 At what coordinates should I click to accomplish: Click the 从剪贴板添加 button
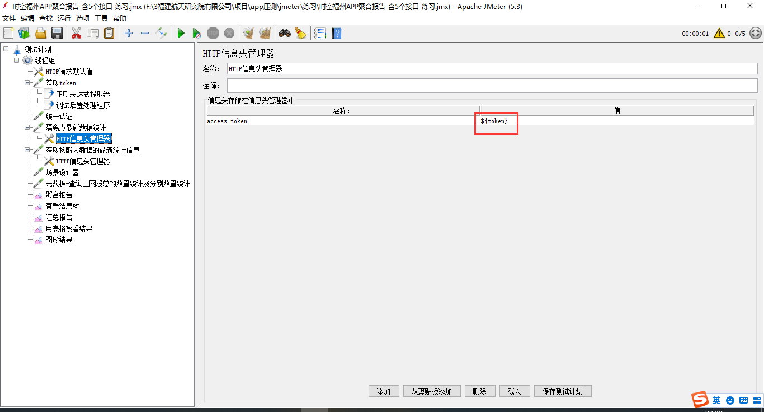(432, 391)
